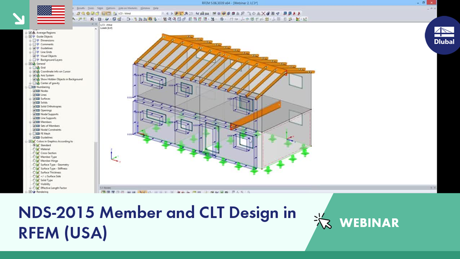The image size is (460, 259).
Task: Toggle the Project Navigator toolbar icon
Action: pyautogui.click(x=104, y=13)
